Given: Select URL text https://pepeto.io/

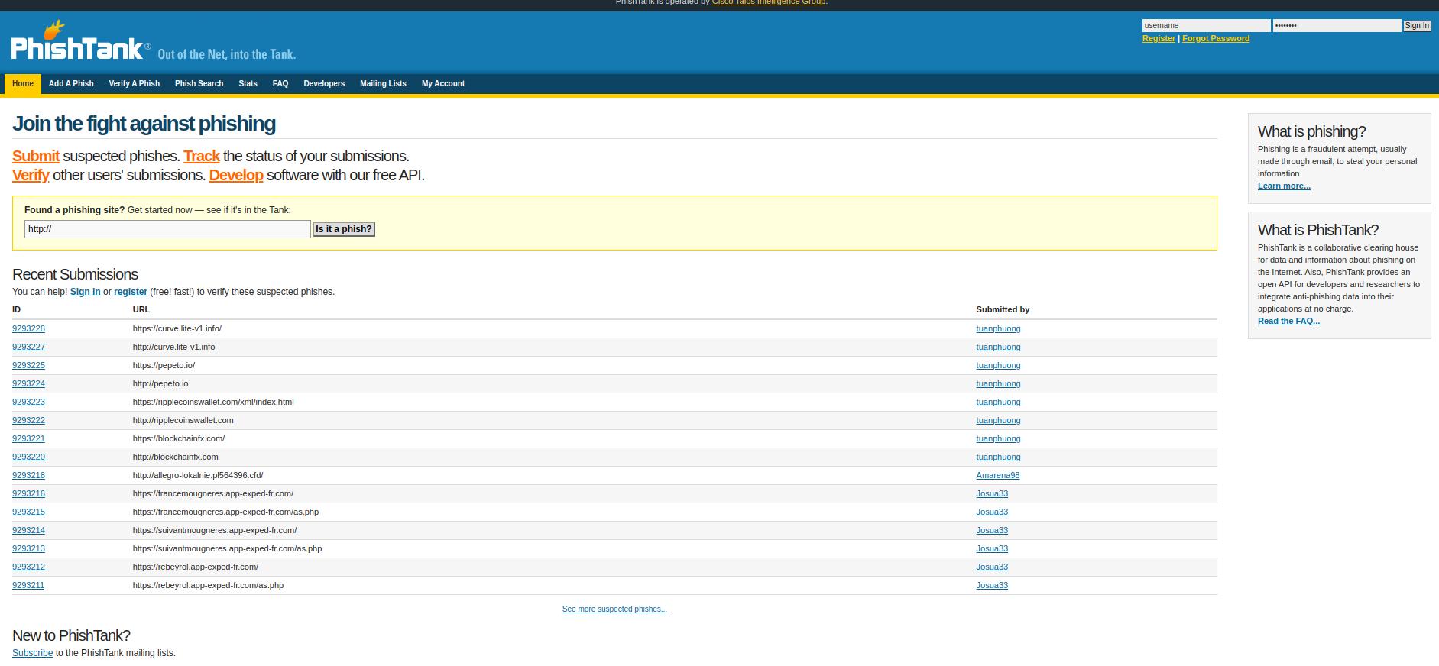Looking at the screenshot, I should coord(164,365).
